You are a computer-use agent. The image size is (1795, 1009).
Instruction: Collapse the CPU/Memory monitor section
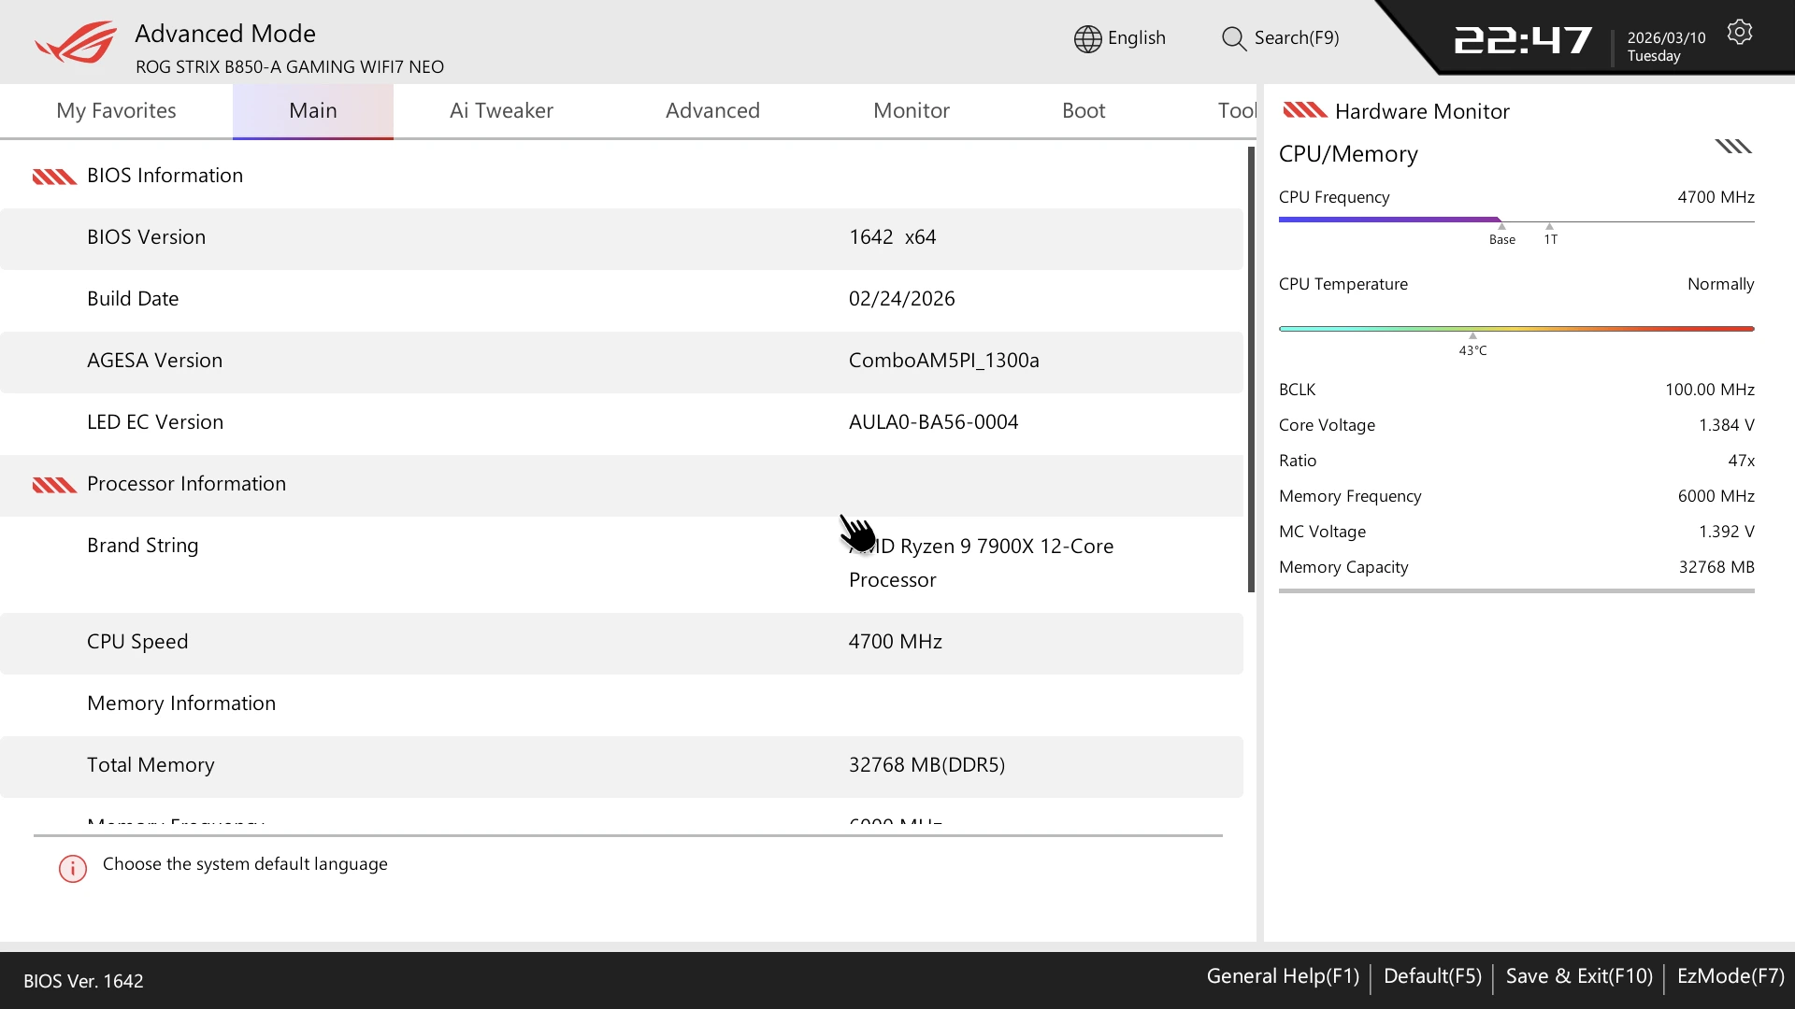pyautogui.click(x=1732, y=147)
